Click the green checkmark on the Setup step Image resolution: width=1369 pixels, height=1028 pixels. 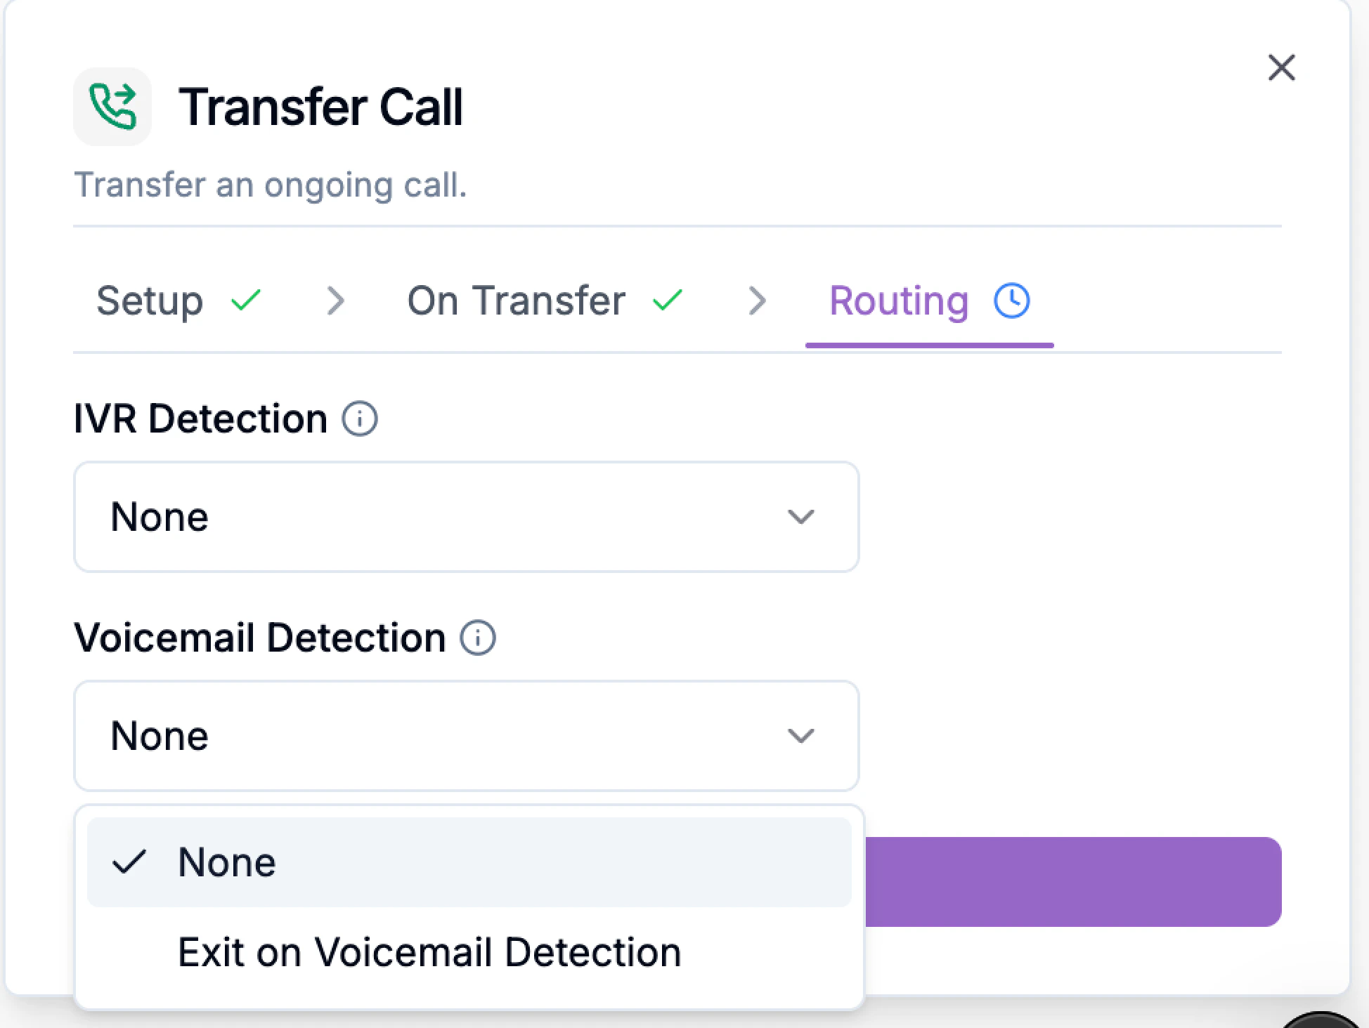tap(245, 301)
